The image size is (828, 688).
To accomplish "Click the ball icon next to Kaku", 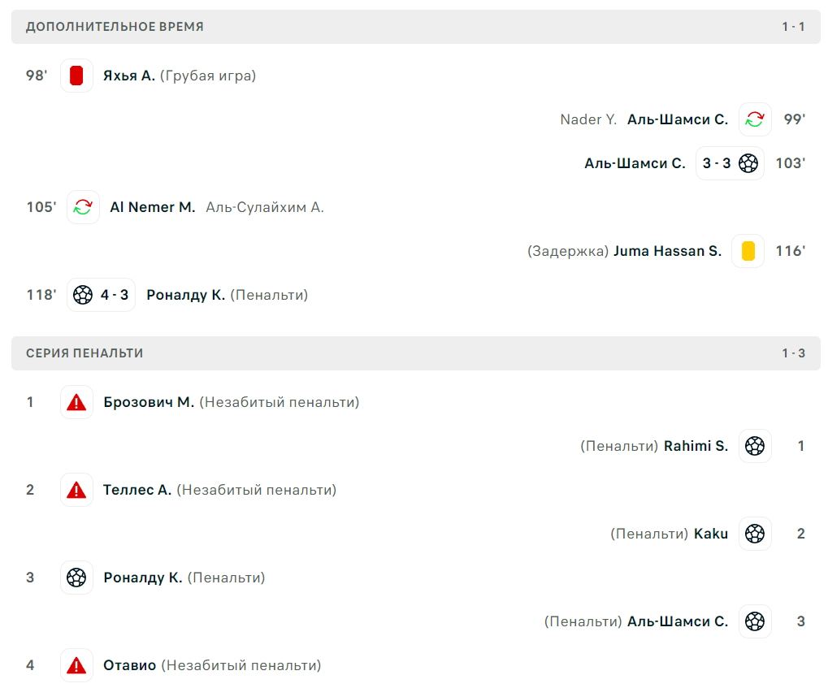I will point(755,534).
